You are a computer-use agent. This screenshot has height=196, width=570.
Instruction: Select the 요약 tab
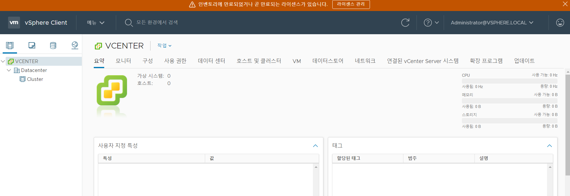[99, 61]
